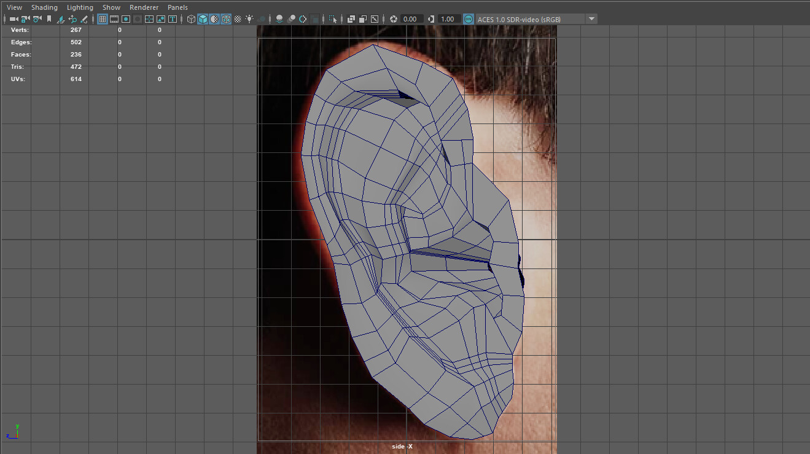810x454 pixels.
Task: Enable Use All Lights bulb icon
Action: [249, 19]
